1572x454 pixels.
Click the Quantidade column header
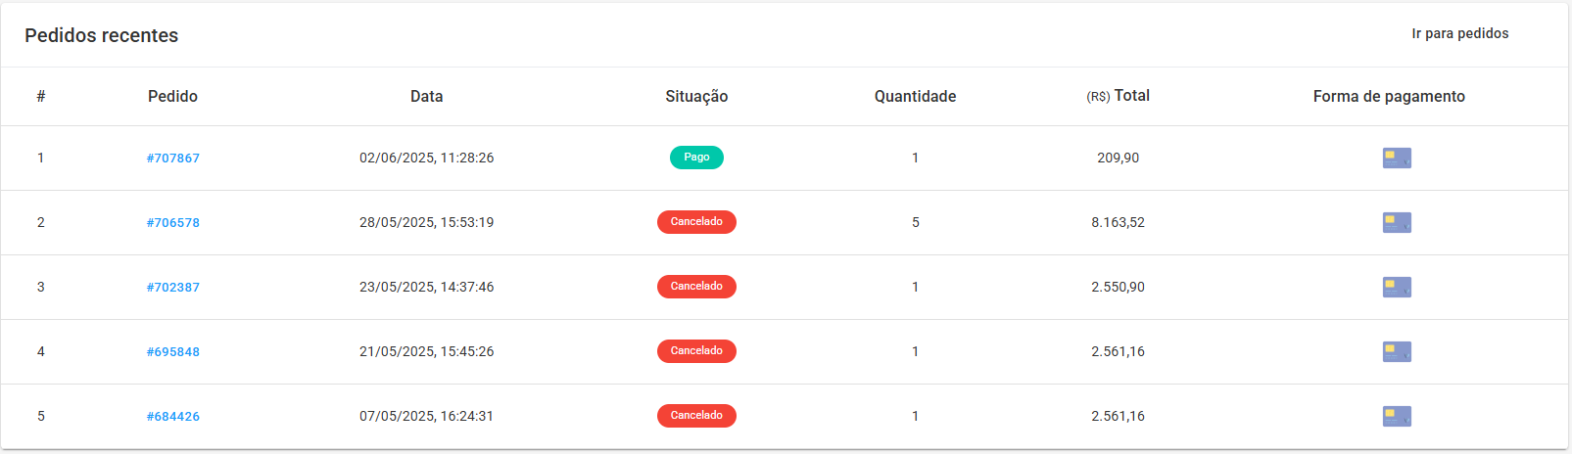point(915,96)
